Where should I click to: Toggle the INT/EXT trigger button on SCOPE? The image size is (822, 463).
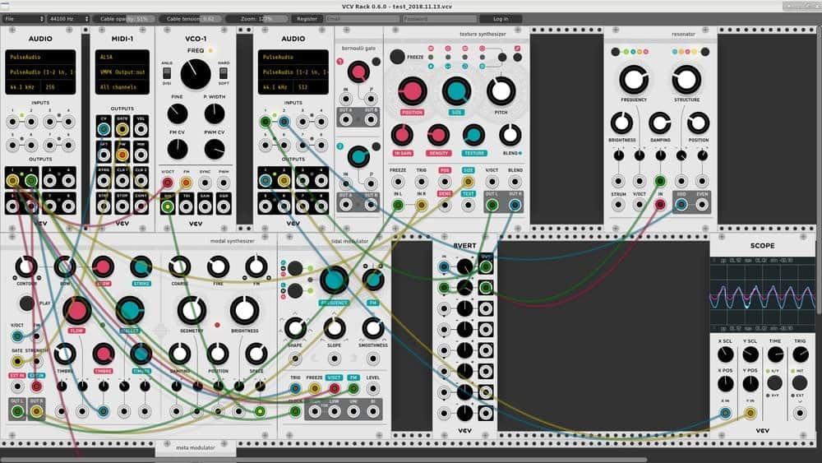800,382
